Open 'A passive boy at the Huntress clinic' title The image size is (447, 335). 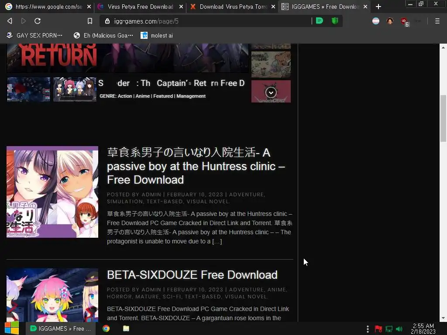pos(196,166)
